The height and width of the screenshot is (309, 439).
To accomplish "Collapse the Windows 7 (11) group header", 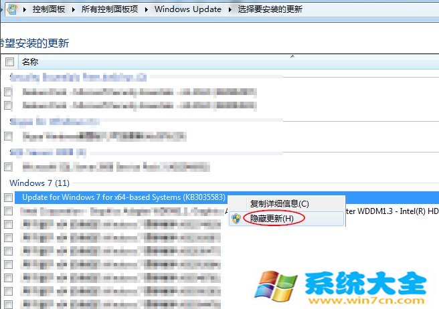I will [x=39, y=183].
